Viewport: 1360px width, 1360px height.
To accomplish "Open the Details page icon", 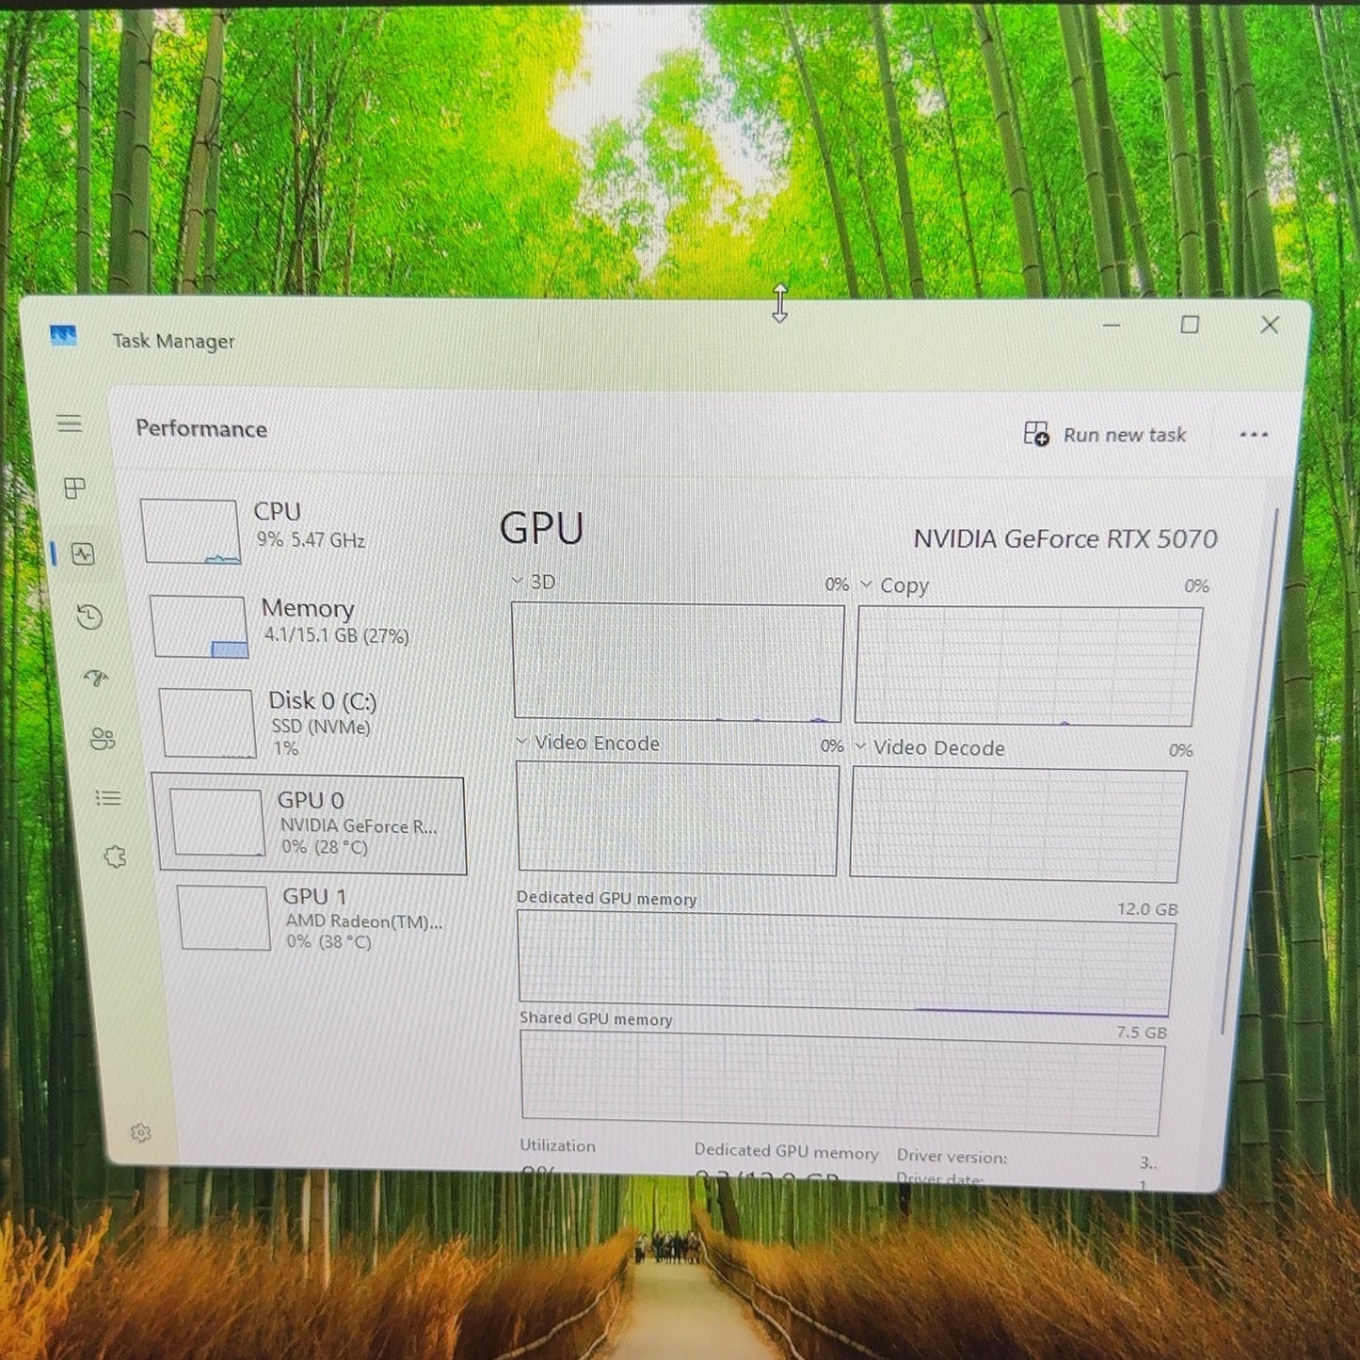I will pyautogui.click(x=108, y=799).
